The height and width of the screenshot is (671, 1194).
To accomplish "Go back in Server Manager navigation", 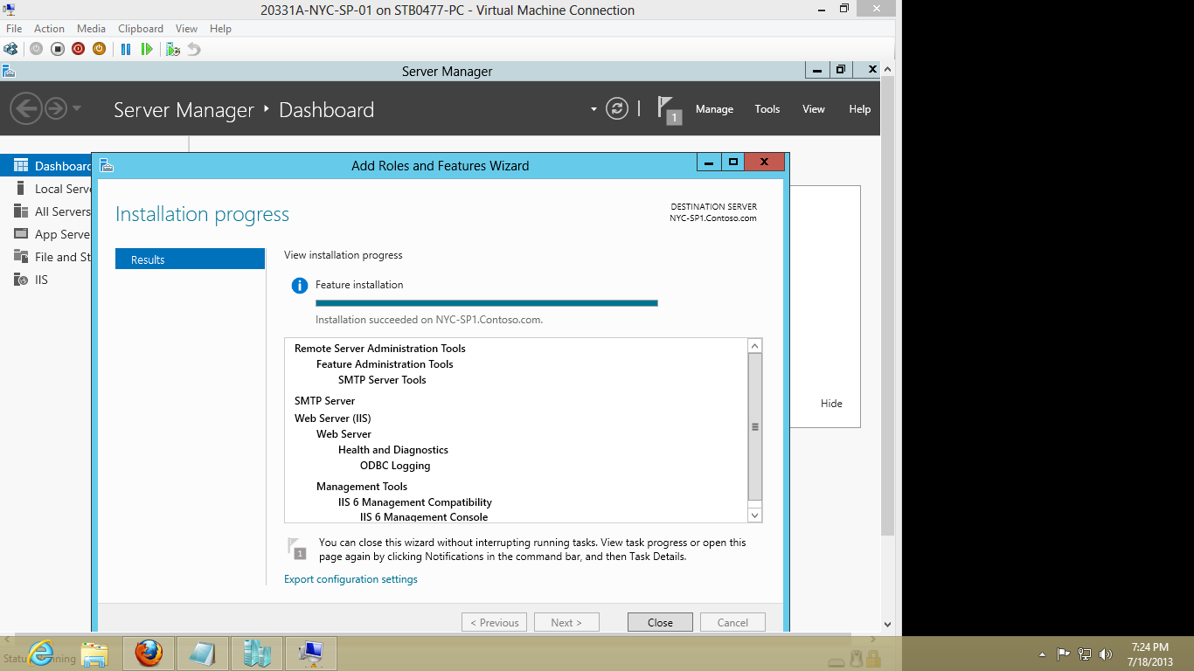I will click(x=26, y=108).
